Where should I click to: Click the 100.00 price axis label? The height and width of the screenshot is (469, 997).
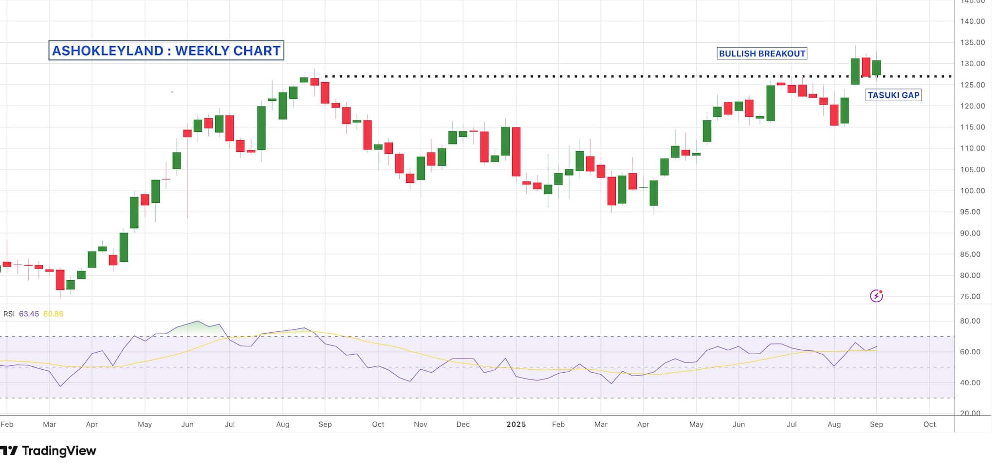click(x=972, y=191)
